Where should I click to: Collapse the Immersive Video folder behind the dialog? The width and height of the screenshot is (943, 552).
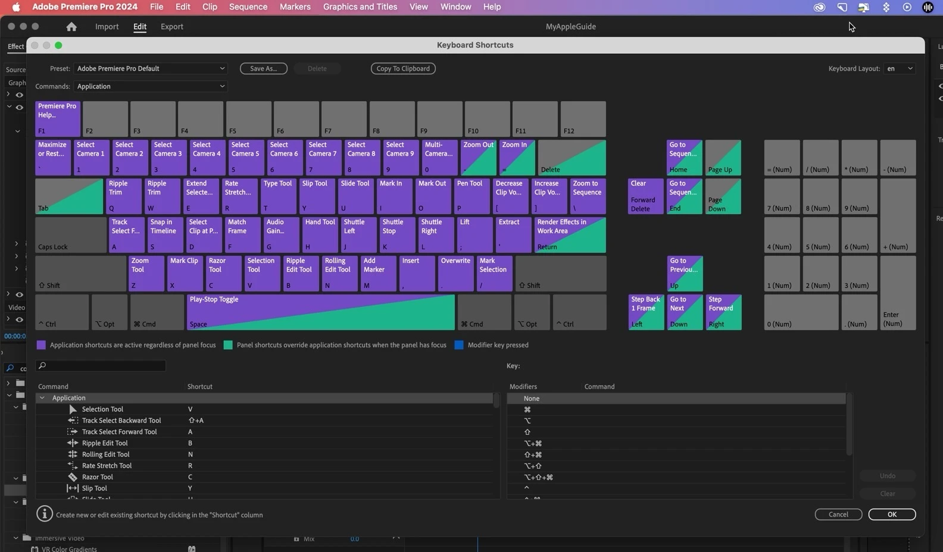(x=16, y=538)
